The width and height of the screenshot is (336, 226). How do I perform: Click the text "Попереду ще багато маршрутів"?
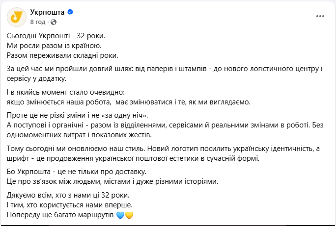[x=60, y=215]
